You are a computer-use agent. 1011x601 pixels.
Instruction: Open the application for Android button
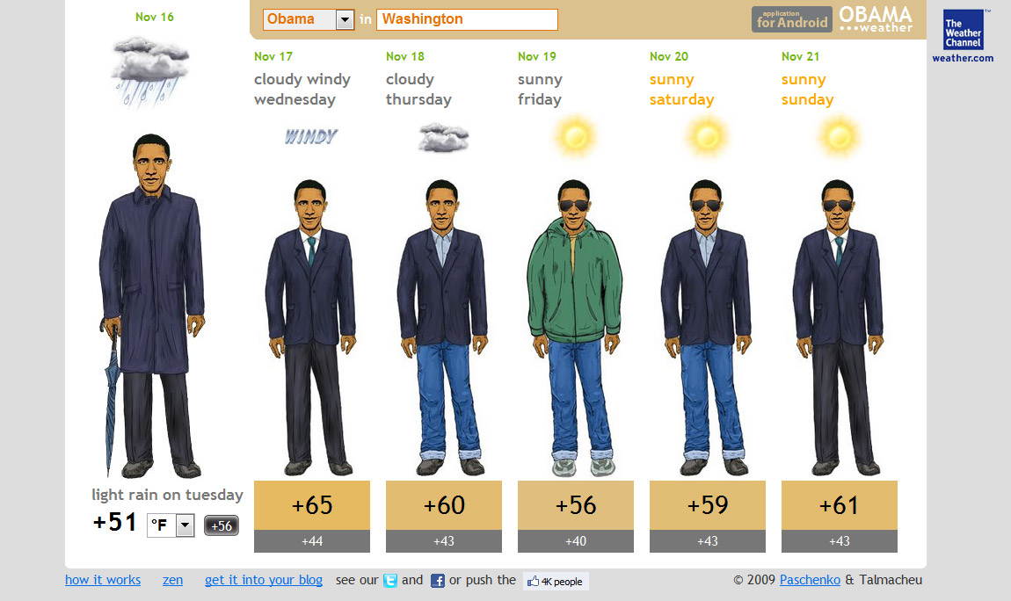[792, 19]
